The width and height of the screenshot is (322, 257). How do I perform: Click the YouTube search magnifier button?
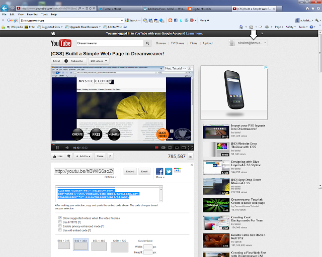(x=147, y=43)
